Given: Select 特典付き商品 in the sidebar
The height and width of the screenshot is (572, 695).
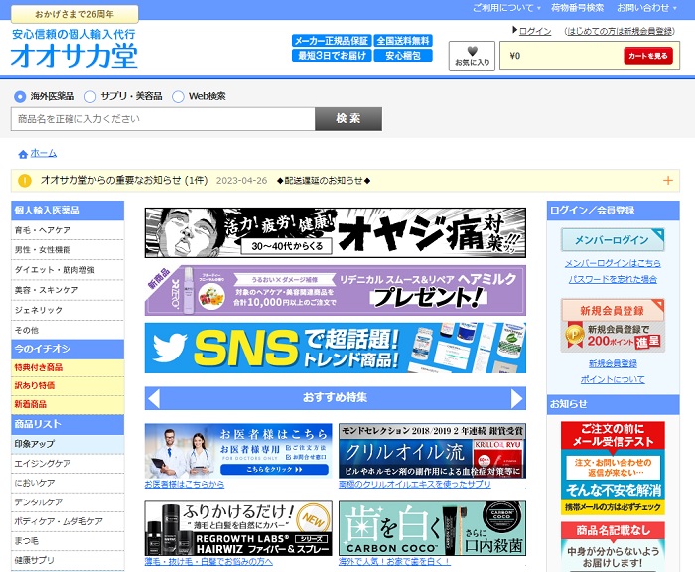Looking at the screenshot, I should click(x=68, y=367).
